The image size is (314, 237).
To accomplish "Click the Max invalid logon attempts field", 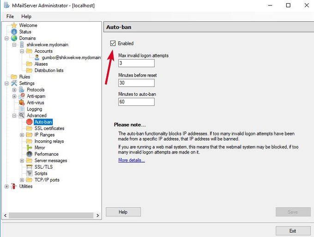I will coord(136,63).
